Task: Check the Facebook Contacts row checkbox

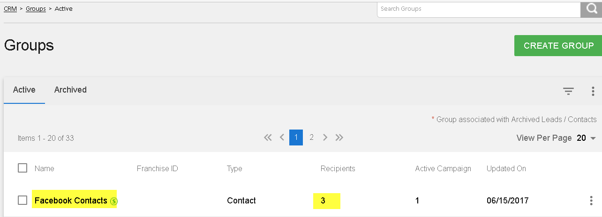Action: 23,200
